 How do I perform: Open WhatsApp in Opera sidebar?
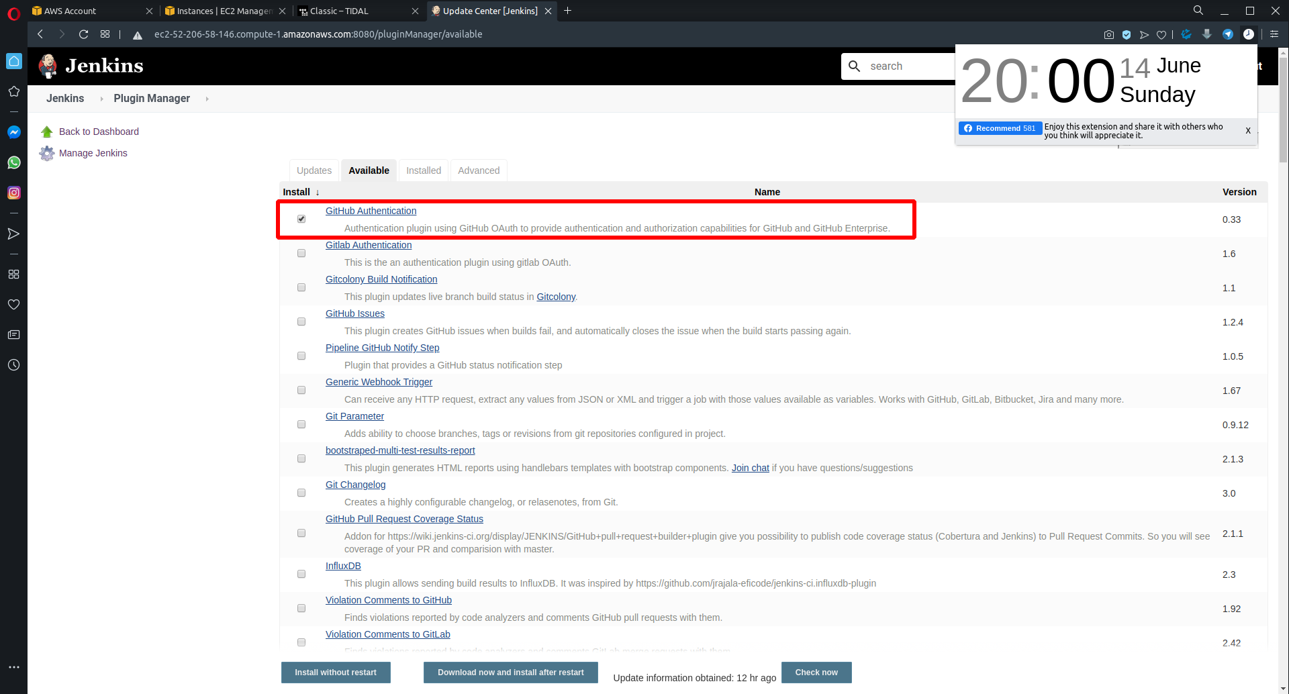13,162
